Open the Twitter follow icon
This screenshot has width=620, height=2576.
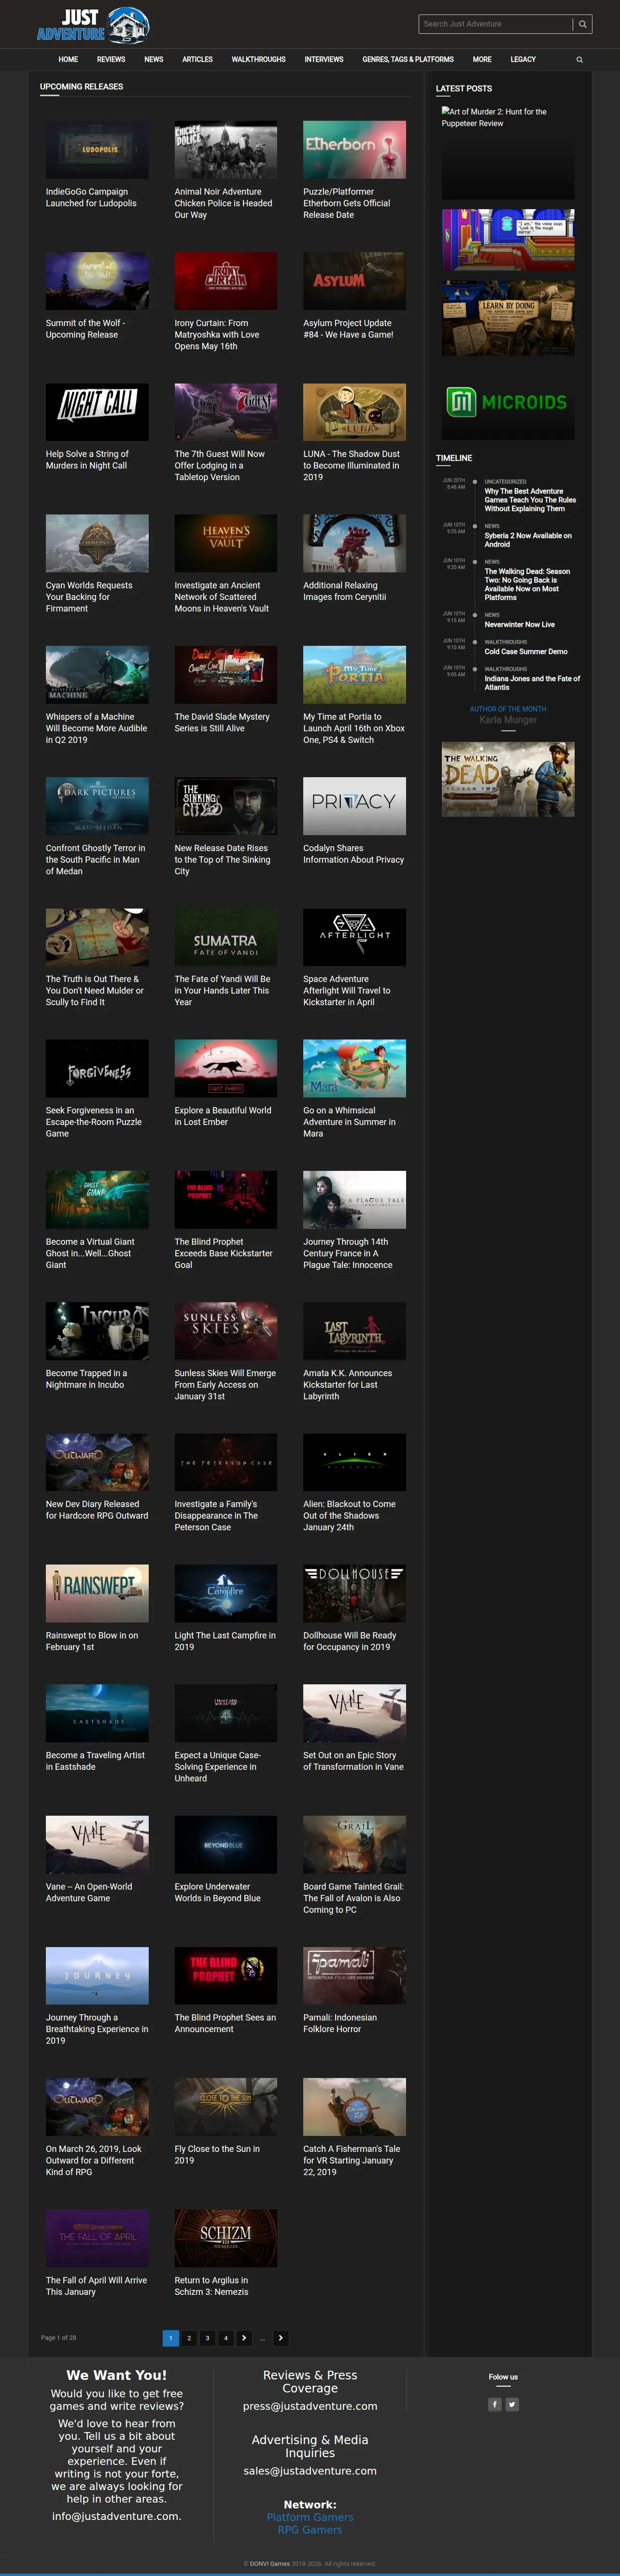[512, 2404]
